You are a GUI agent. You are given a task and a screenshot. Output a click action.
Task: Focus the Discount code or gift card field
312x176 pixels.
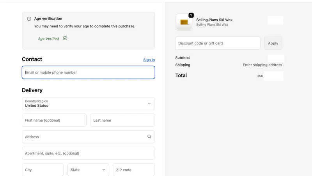tap(218, 43)
